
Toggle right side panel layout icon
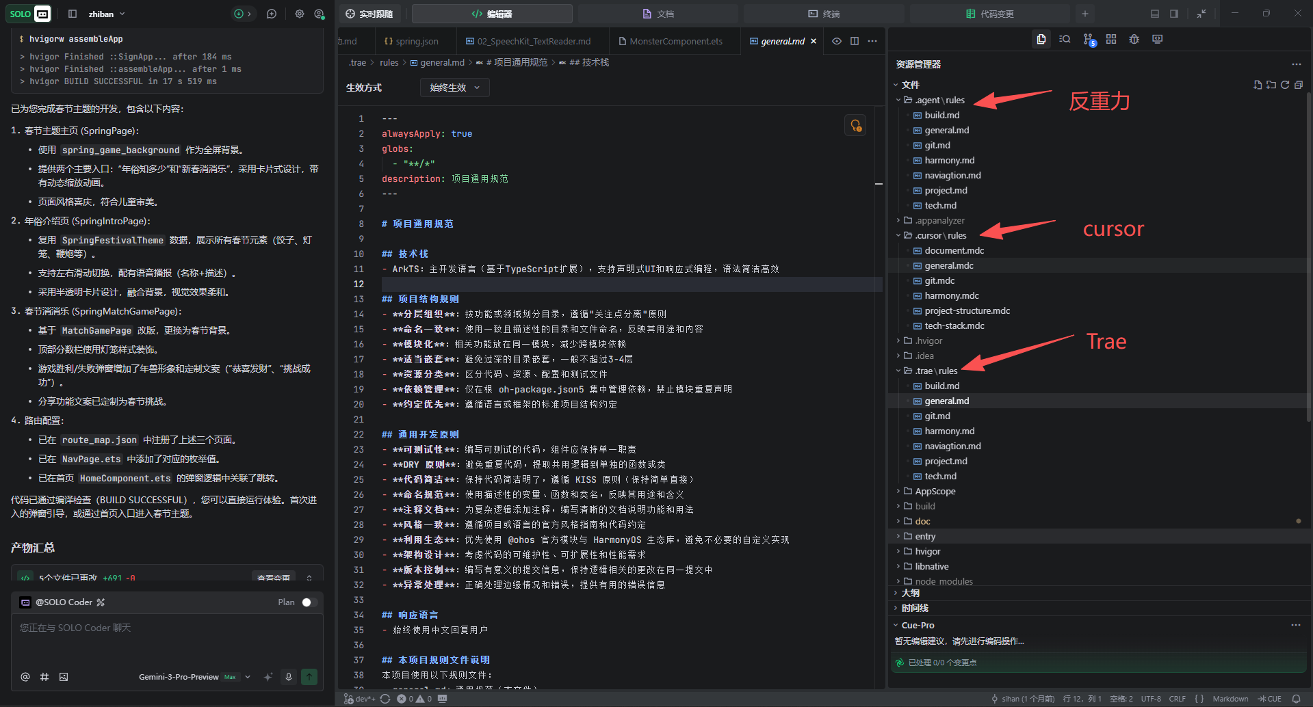click(1174, 14)
